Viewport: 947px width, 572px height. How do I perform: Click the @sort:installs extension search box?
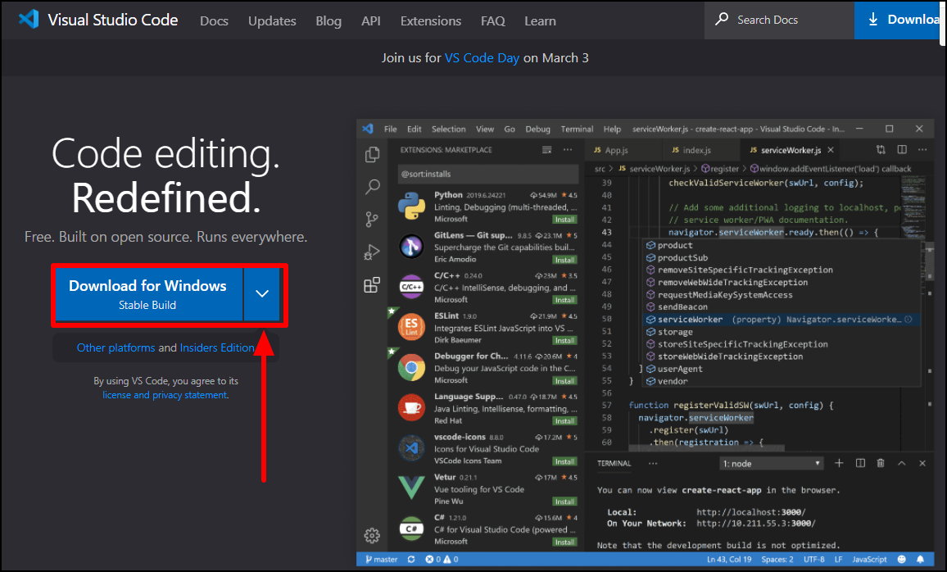[488, 174]
